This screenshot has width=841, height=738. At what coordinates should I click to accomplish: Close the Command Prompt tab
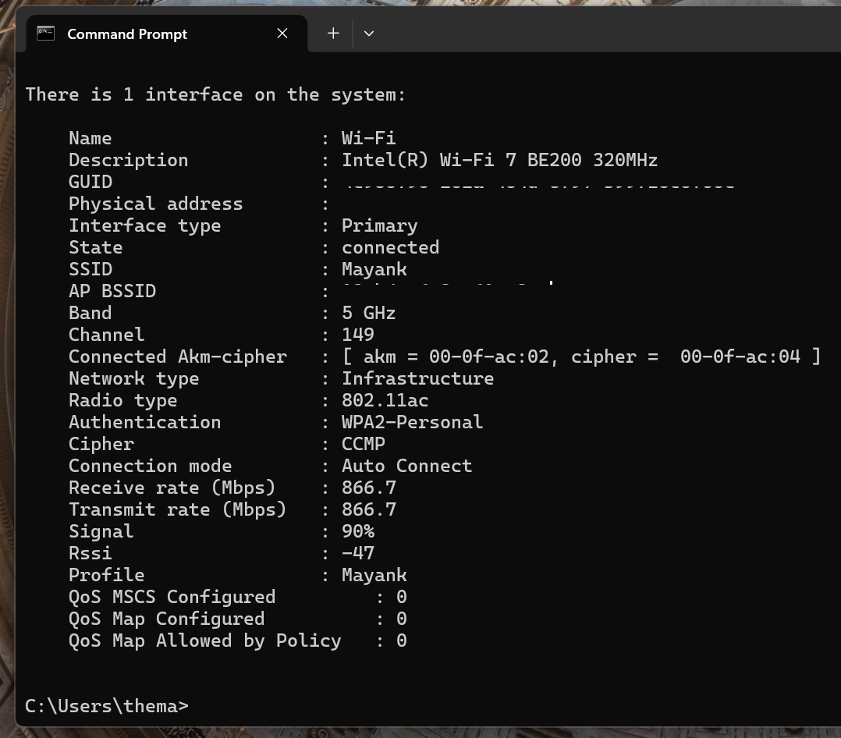coord(282,33)
